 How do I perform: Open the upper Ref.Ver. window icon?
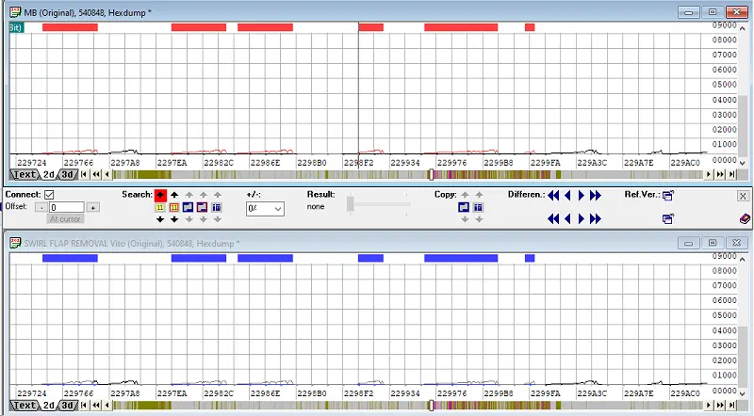pos(668,195)
